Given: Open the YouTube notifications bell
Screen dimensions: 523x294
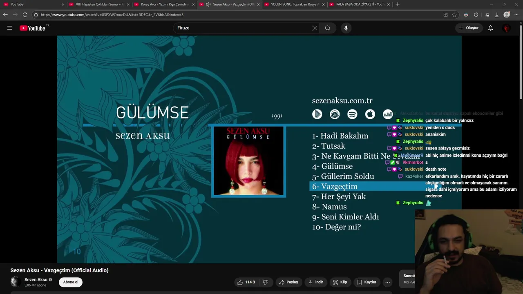Looking at the screenshot, I should [490, 28].
